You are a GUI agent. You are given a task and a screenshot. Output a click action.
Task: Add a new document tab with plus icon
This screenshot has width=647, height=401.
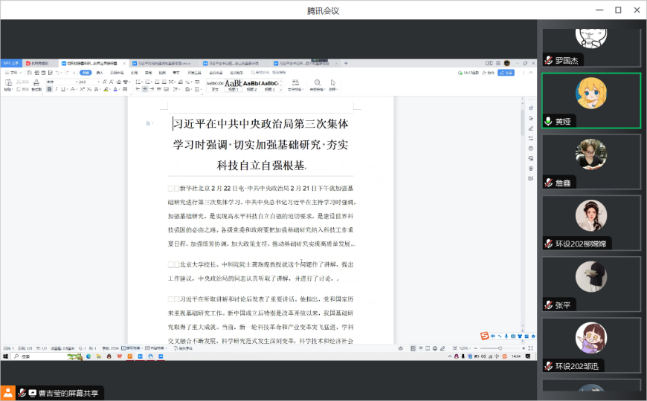346,63
